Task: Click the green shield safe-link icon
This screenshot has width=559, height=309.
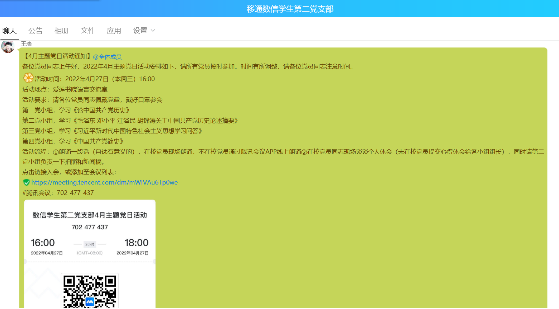Action: (x=27, y=183)
